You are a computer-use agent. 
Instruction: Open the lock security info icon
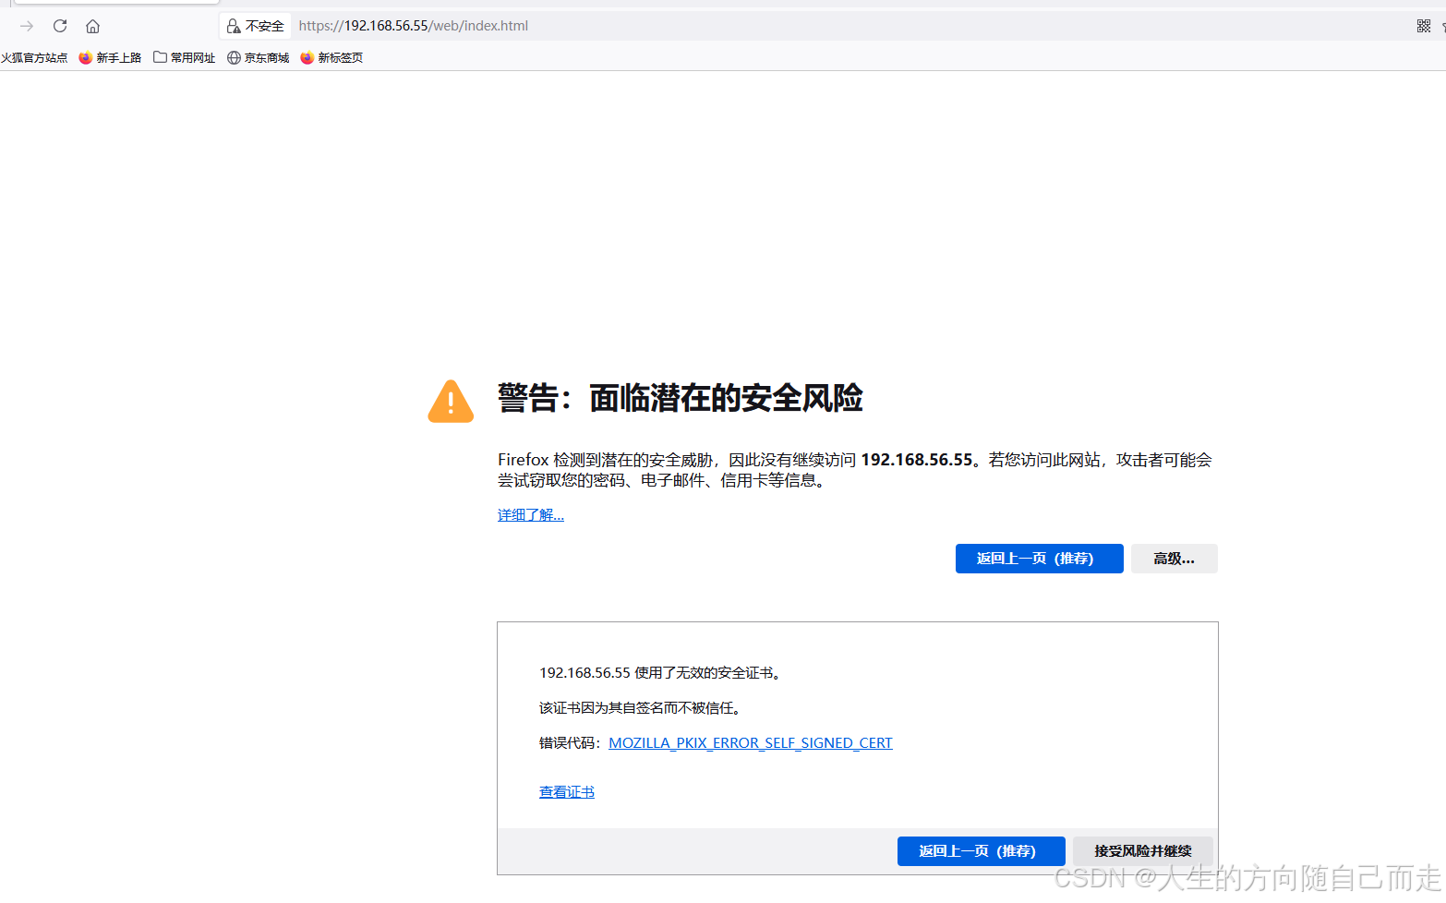pos(234,26)
